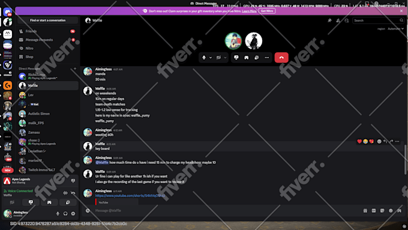Open the call's more options menu
This screenshot has height=230, width=408.
(x=267, y=58)
